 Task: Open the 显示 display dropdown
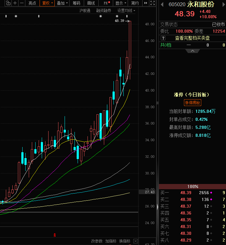121,3
